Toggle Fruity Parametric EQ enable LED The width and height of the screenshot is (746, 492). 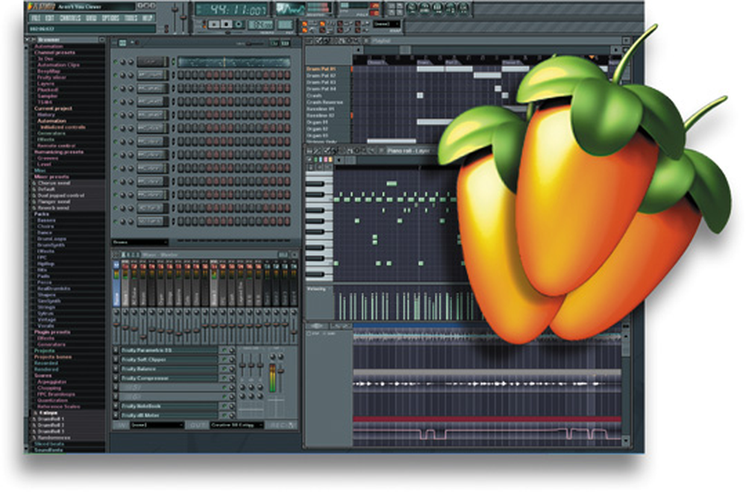click(x=224, y=350)
